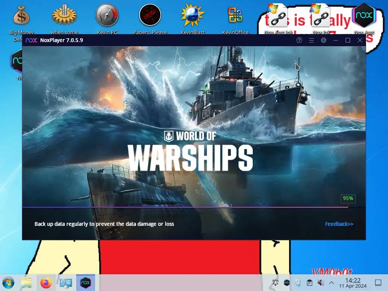Open the Start menu orb
Viewport: 388px width, 291px height.
click(8, 283)
